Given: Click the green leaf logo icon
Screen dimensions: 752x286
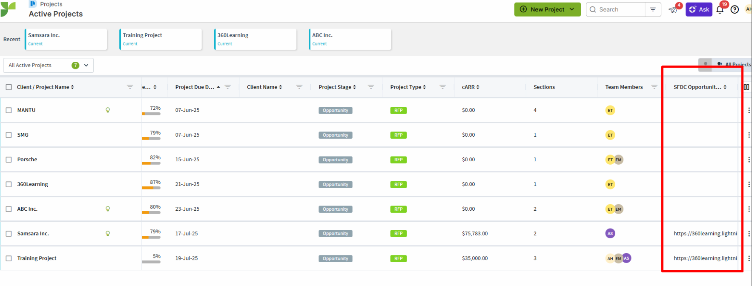Looking at the screenshot, I should (x=8, y=9).
